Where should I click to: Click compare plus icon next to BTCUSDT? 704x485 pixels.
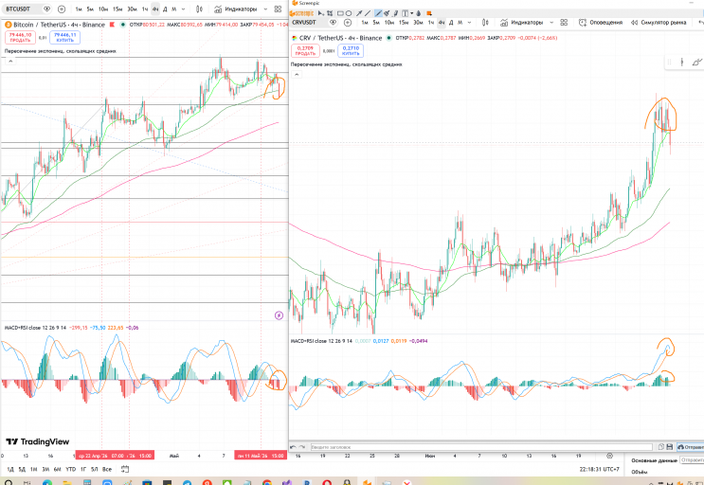pos(62,9)
